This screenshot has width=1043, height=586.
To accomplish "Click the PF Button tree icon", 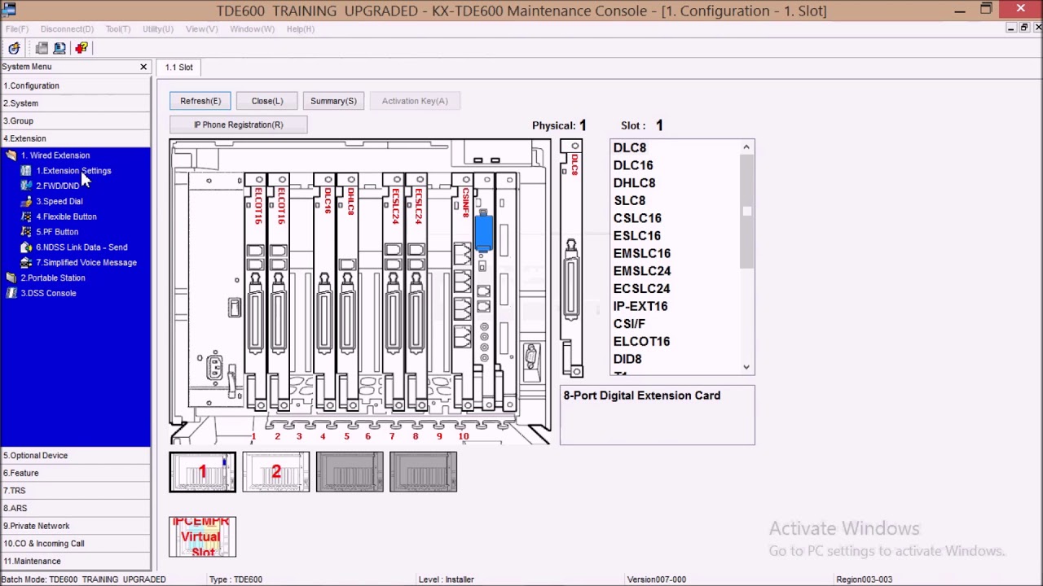I will pos(26,232).
